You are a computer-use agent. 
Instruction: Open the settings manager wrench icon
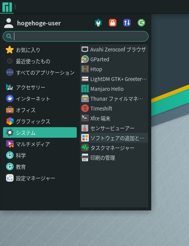pos(98,23)
